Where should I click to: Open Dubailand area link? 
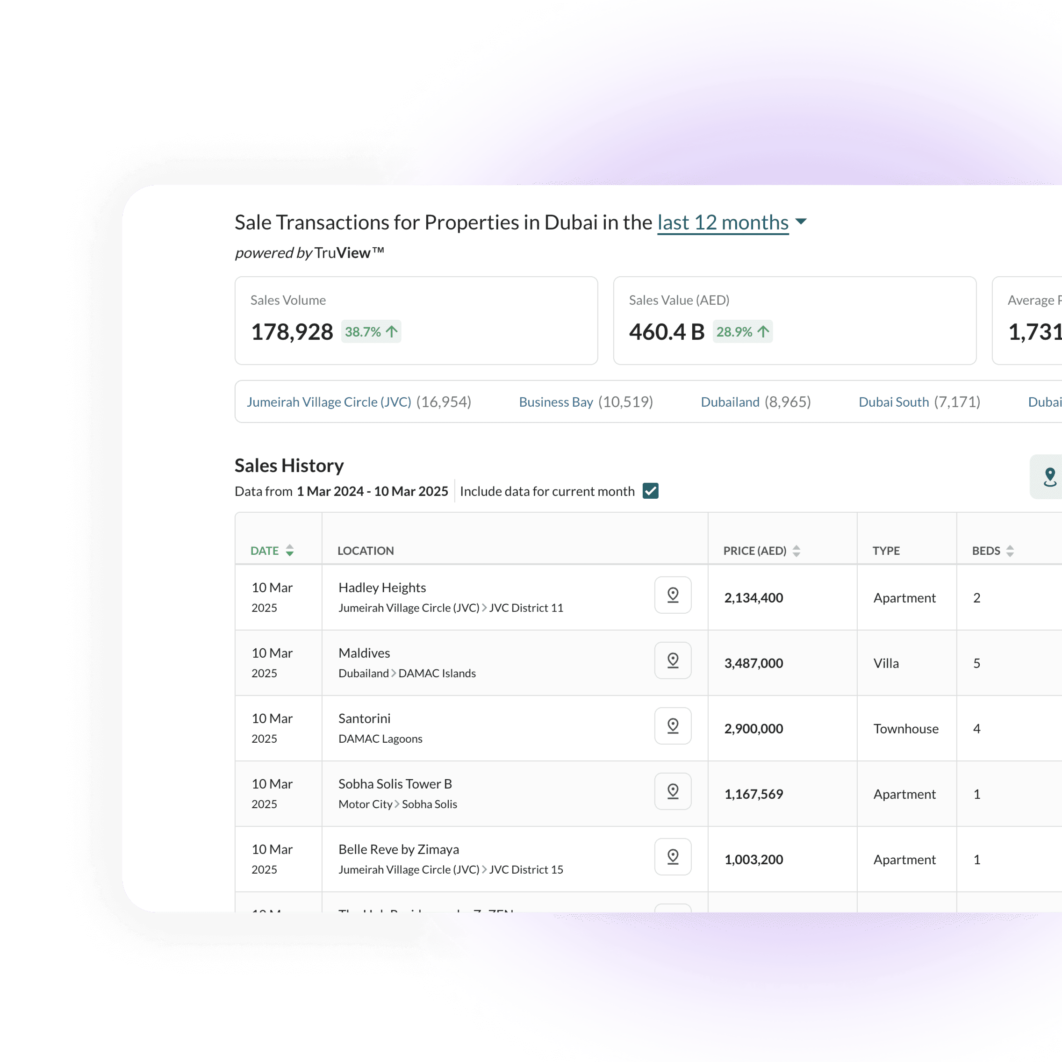(730, 402)
